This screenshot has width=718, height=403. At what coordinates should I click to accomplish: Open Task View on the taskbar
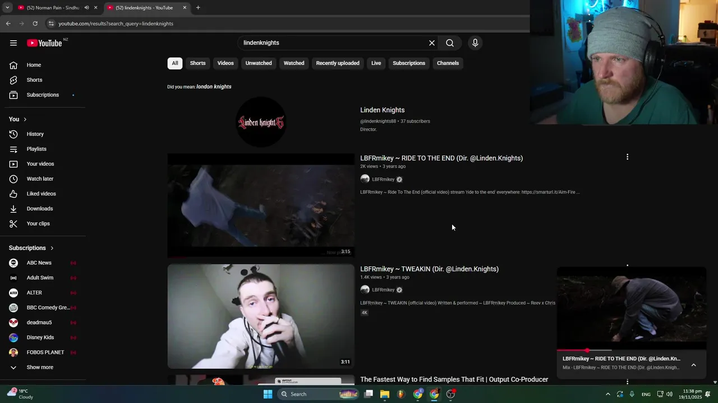click(x=369, y=394)
